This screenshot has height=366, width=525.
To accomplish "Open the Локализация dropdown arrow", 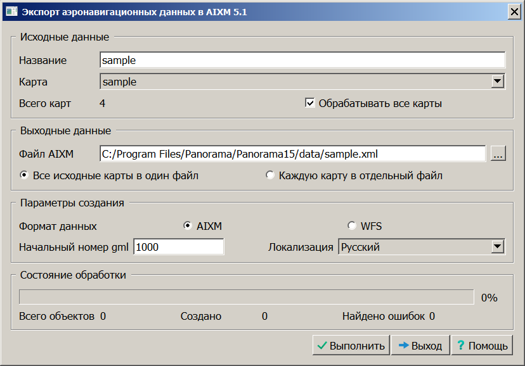I will click(498, 247).
